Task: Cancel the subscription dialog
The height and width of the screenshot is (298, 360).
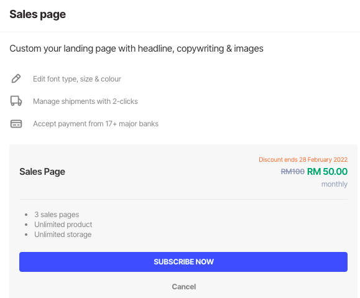Action: pyautogui.click(x=183, y=287)
